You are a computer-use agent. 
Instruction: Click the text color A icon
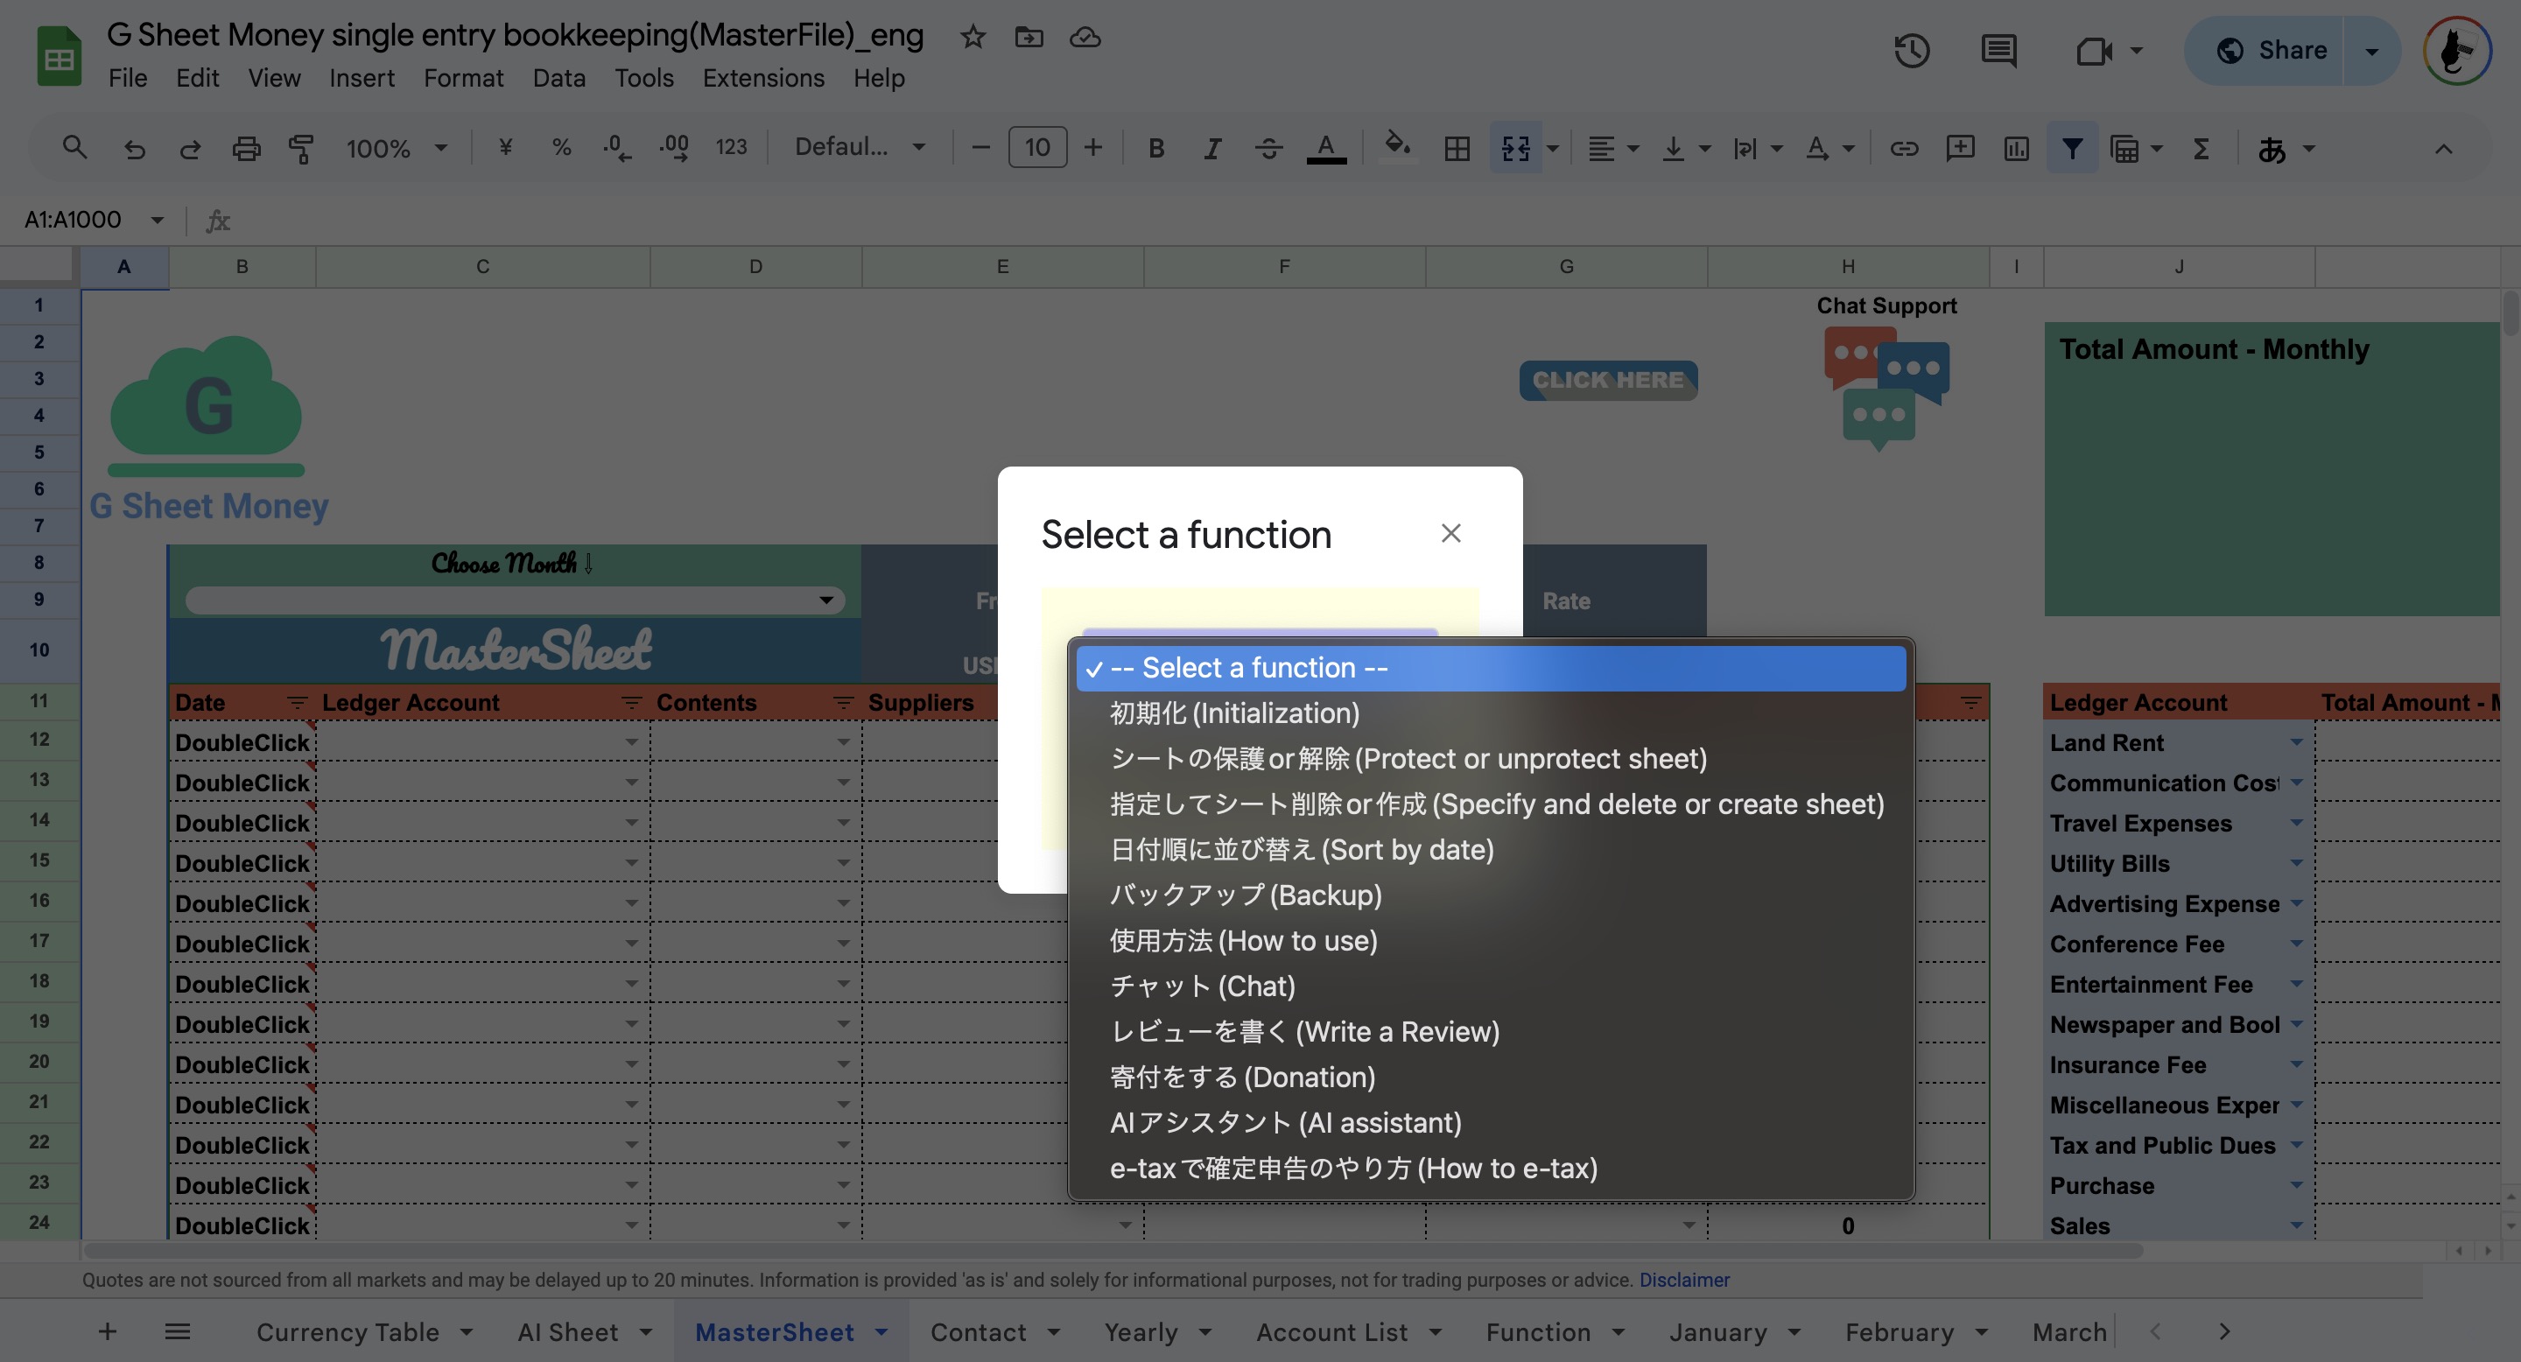pyautogui.click(x=1325, y=149)
